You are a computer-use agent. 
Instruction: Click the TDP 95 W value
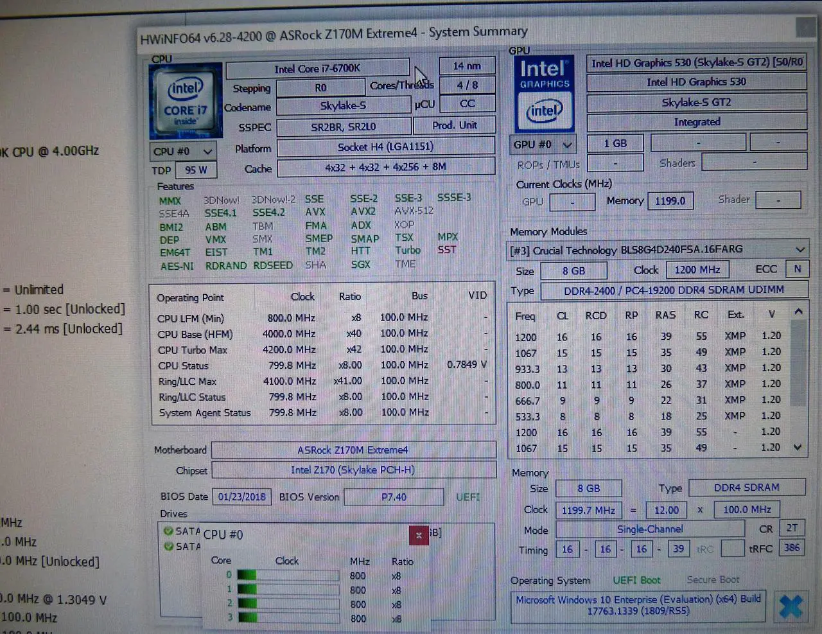tap(196, 170)
